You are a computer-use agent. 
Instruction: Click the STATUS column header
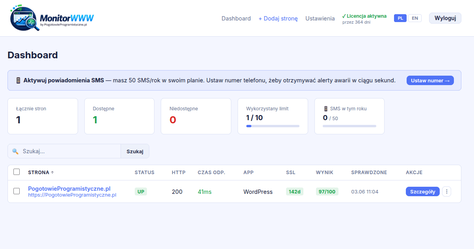click(x=145, y=173)
